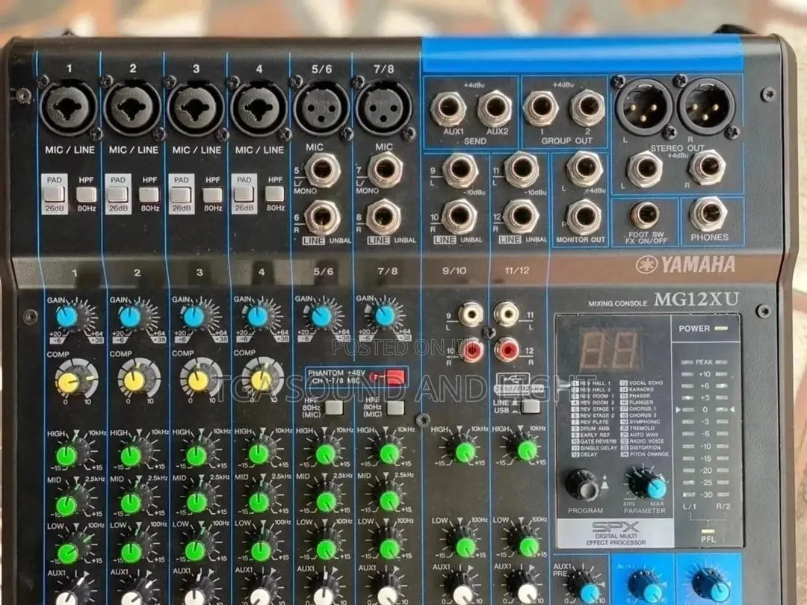Click the MG12XU model name
The height and width of the screenshot is (605, 807).
[x=696, y=299]
